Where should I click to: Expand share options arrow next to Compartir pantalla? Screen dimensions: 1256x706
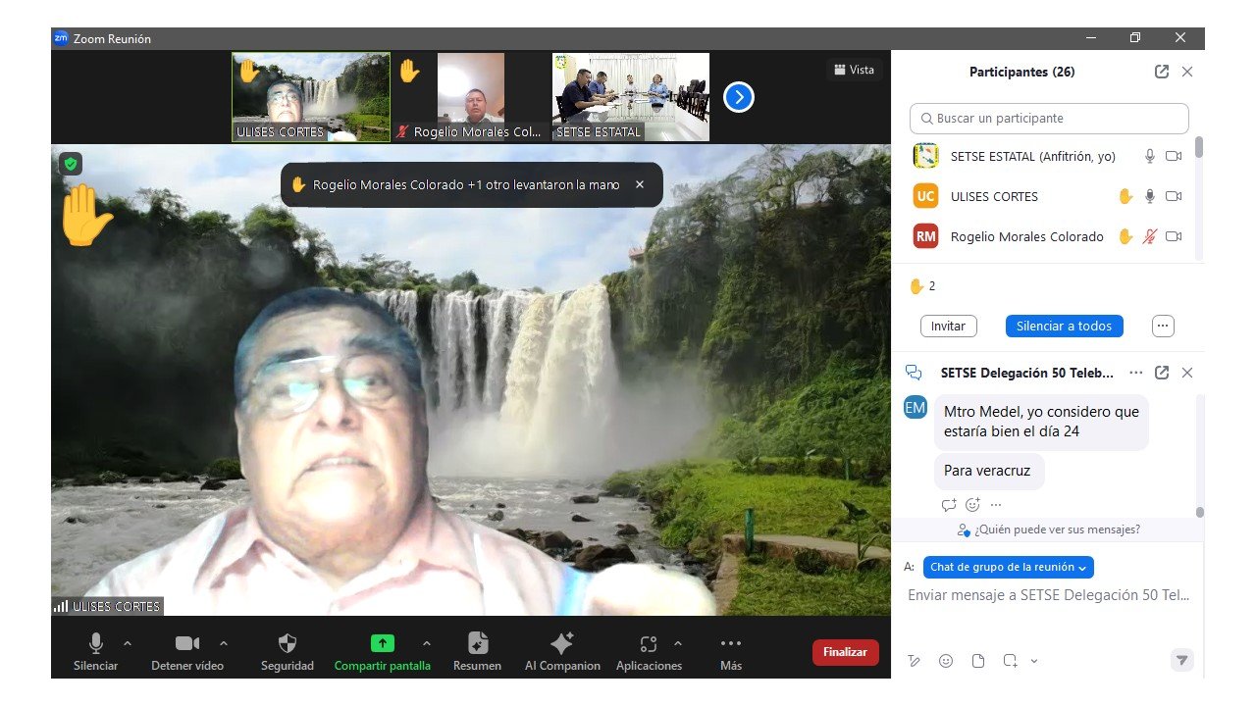click(426, 643)
